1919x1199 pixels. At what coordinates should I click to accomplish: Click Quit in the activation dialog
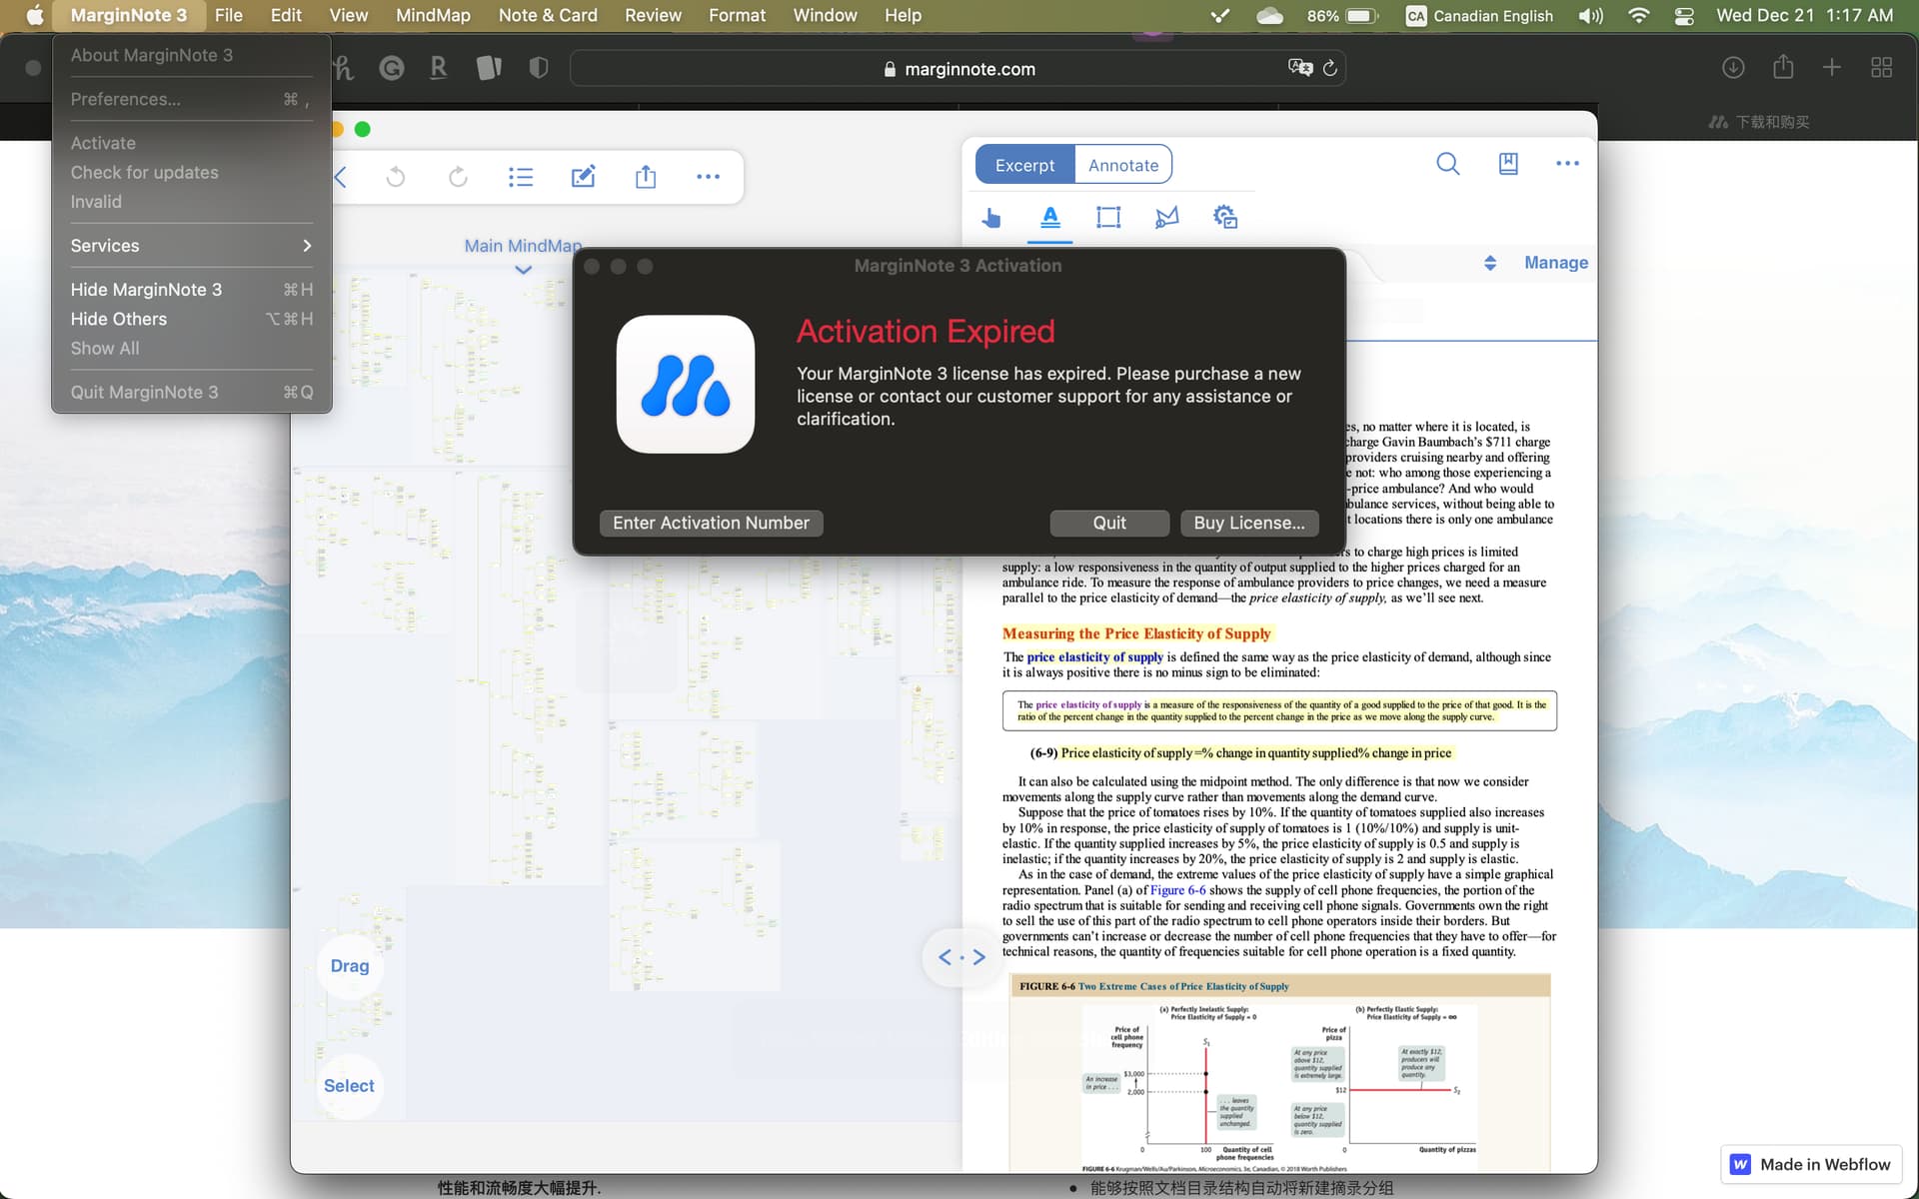click(1109, 524)
